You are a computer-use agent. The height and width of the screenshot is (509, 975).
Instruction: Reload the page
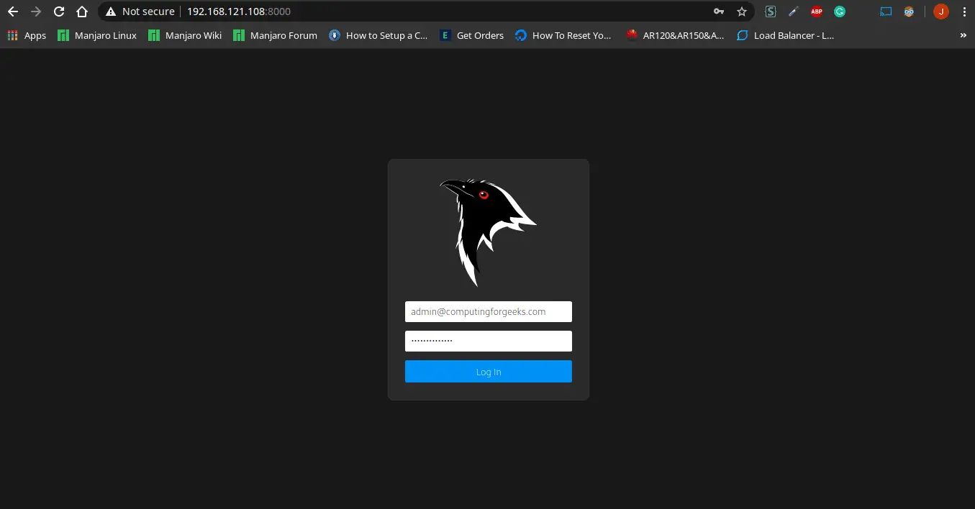point(59,12)
